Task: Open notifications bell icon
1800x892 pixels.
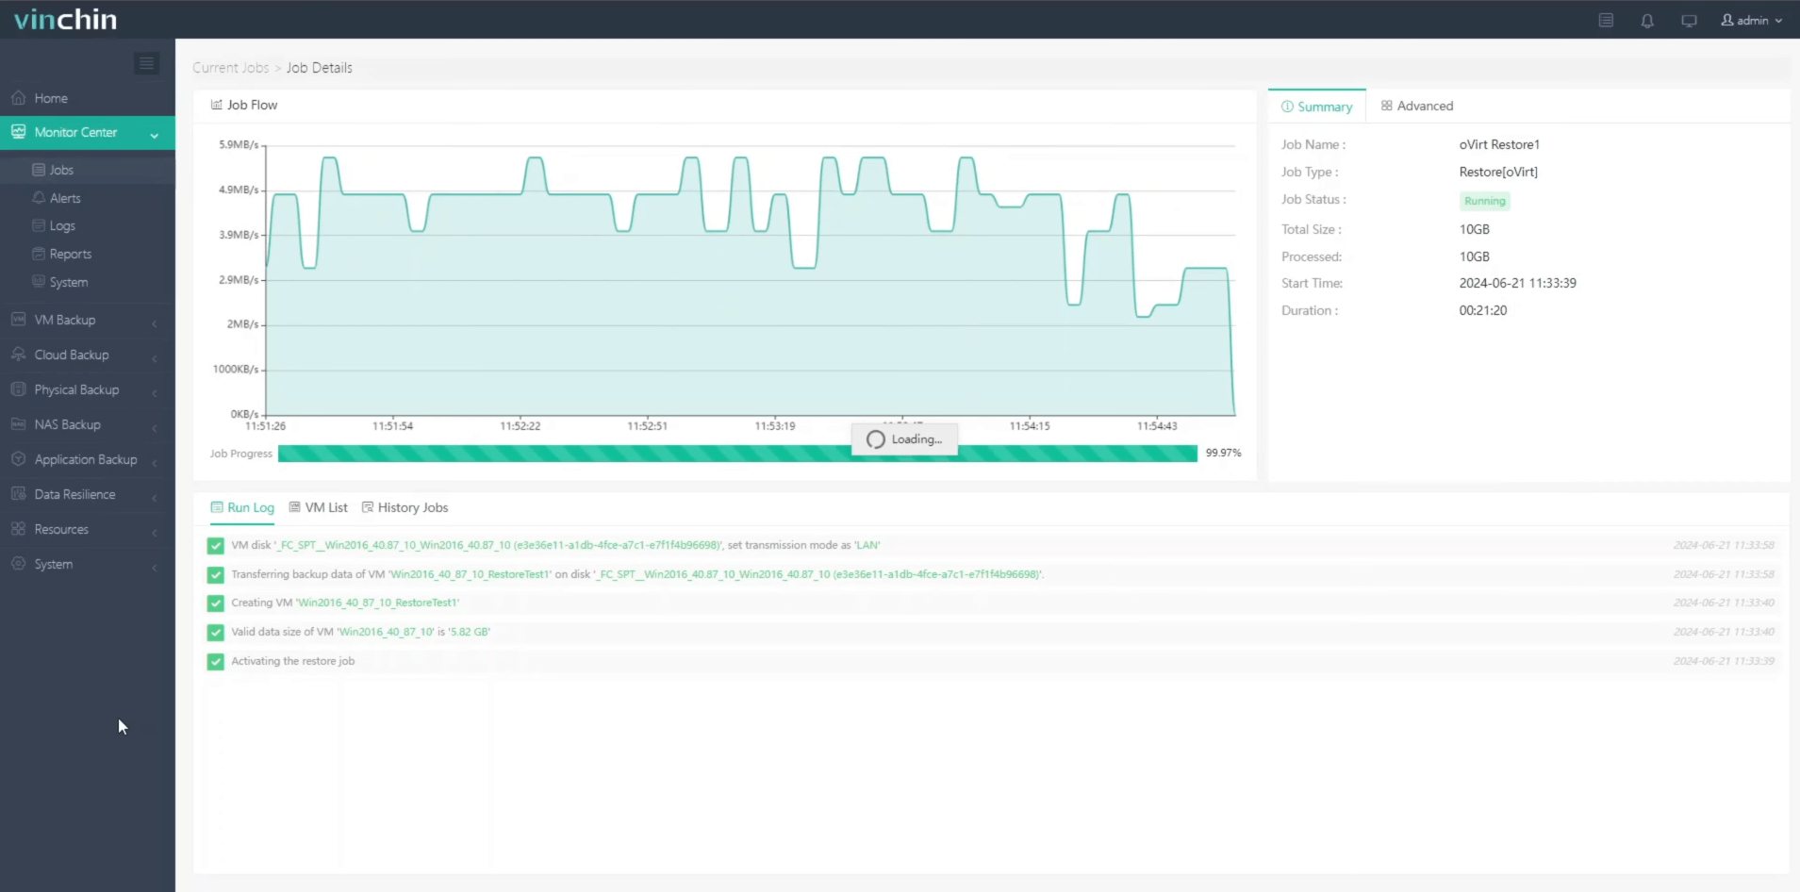Action: tap(1647, 20)
